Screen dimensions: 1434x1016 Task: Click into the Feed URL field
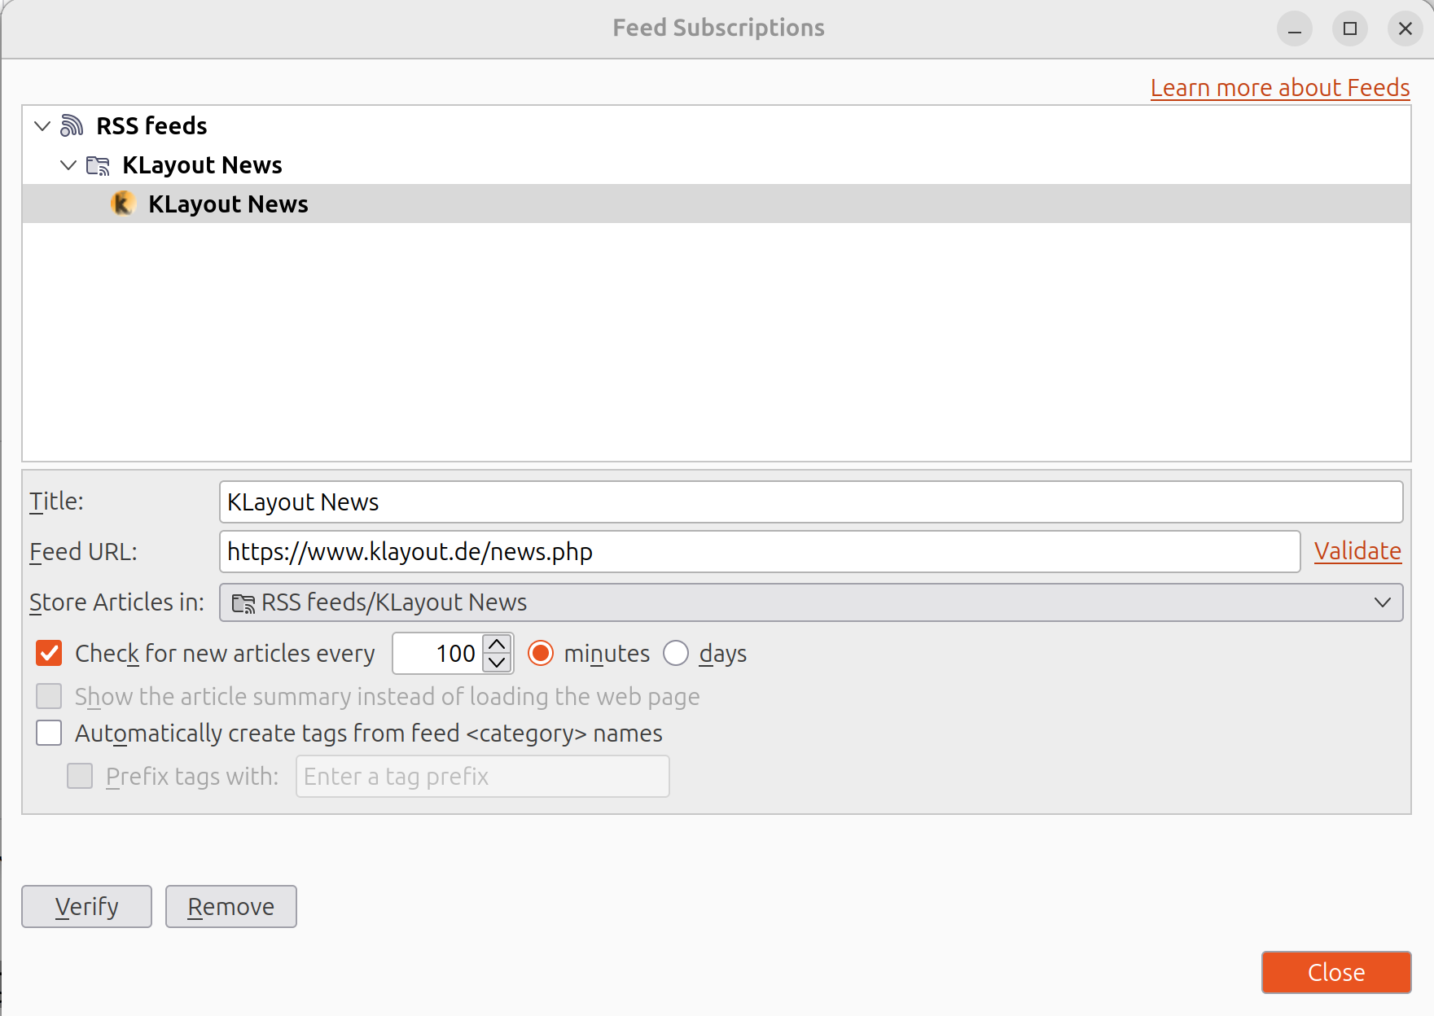759,552
